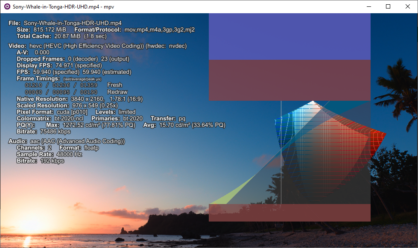Click the Colormatrix value 'bt.2020-ncl'
The width and height of the screenshot is (418, 248).
[x=69, y=119]
